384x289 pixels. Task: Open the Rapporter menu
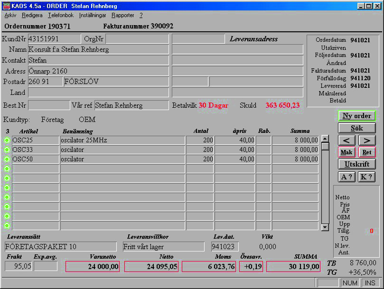click(x=122, y=15)
